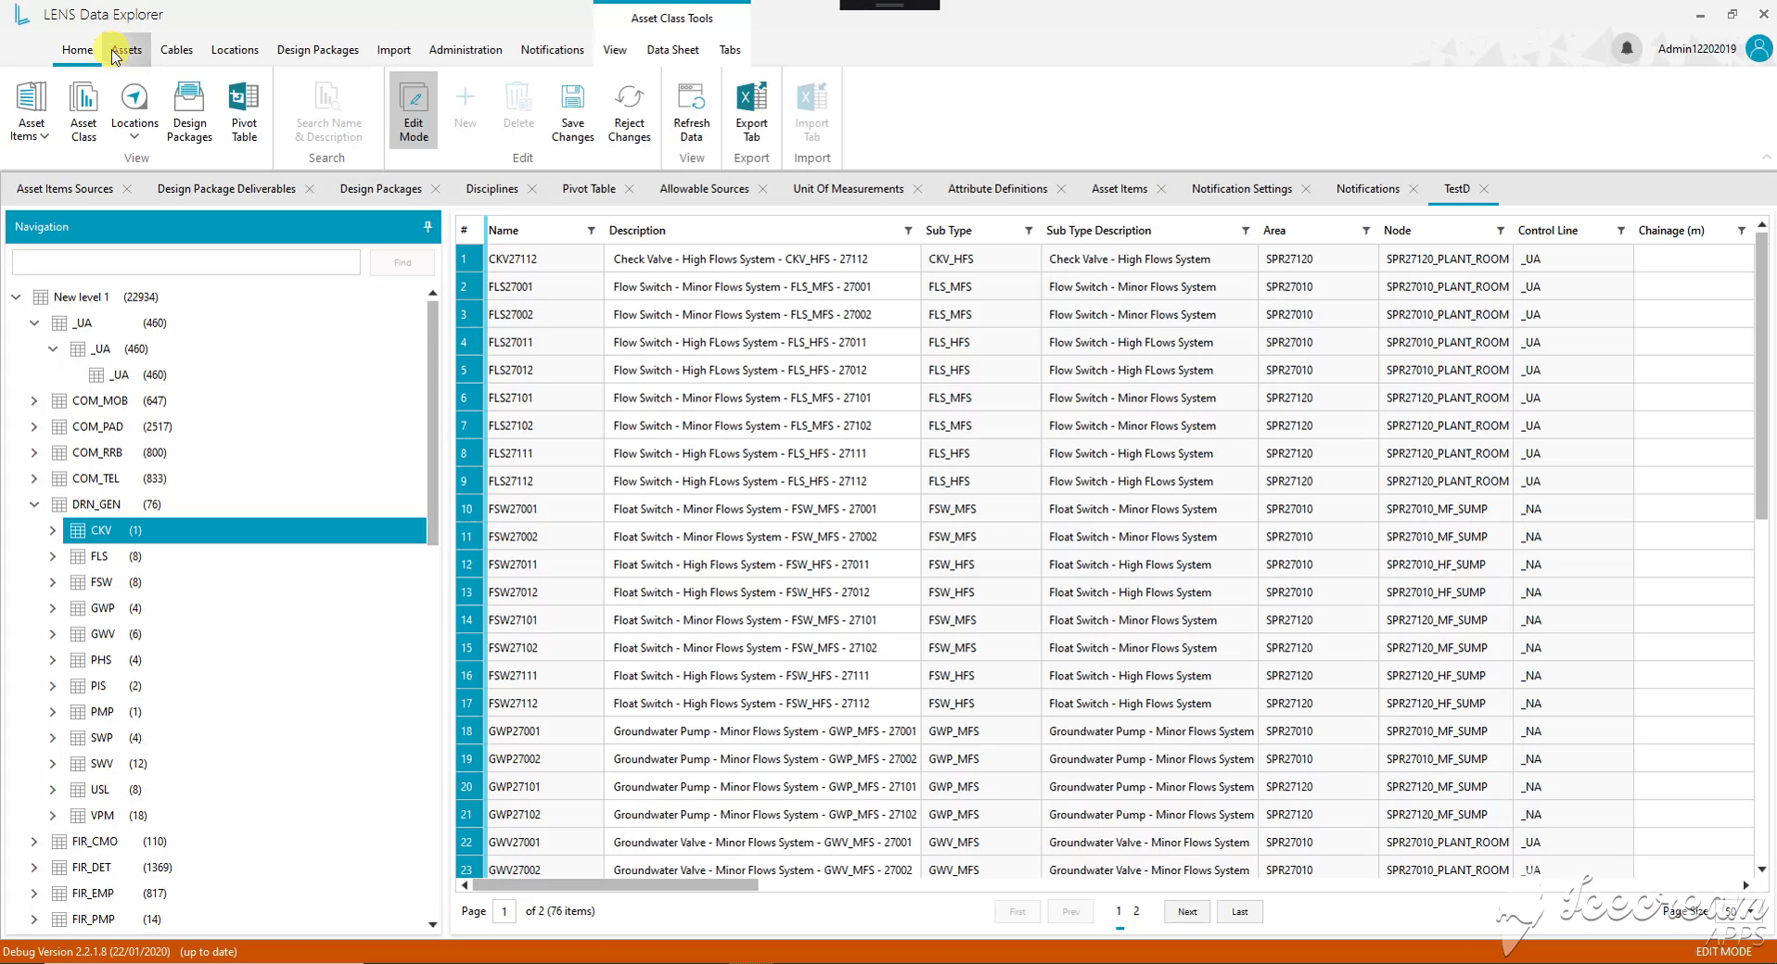Open the Cables menu tab
This screenshot has width=1777, height=964.
pos(176,50)
